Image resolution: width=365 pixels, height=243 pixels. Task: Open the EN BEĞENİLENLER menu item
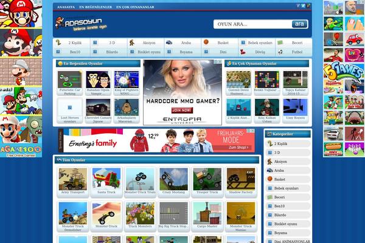[x=96, y=7]
